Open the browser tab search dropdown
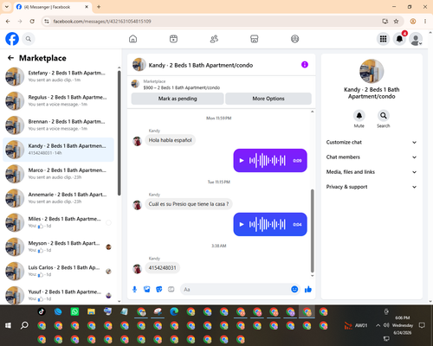 (7, 7)
